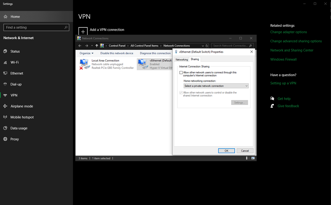Image resolution: width=331 pixels, height=205 pixels.
Task: Confirm properties with the OK button
Action: (226, 150)
